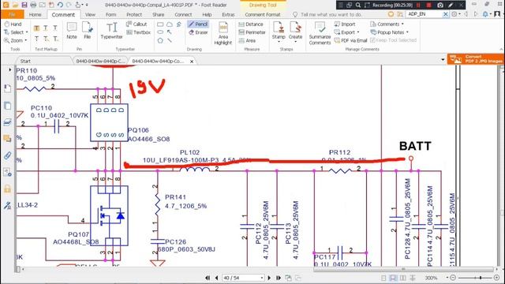Screen dimensions: 505x284
Task: Open the bookmarks side panel
Action: point(7,88)
